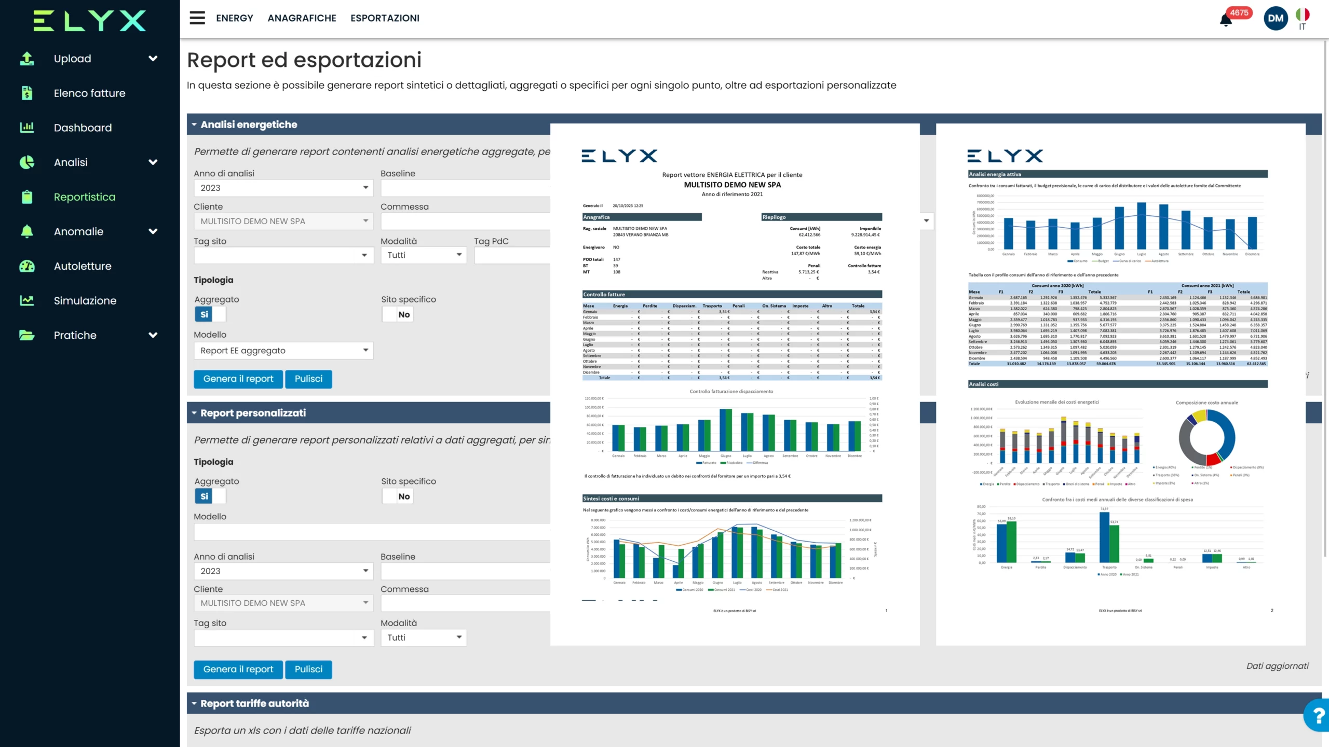Click Pulisci in Report personalizzati section
The height and width of the screenshot is (747, 1329).
pos(308,670)
